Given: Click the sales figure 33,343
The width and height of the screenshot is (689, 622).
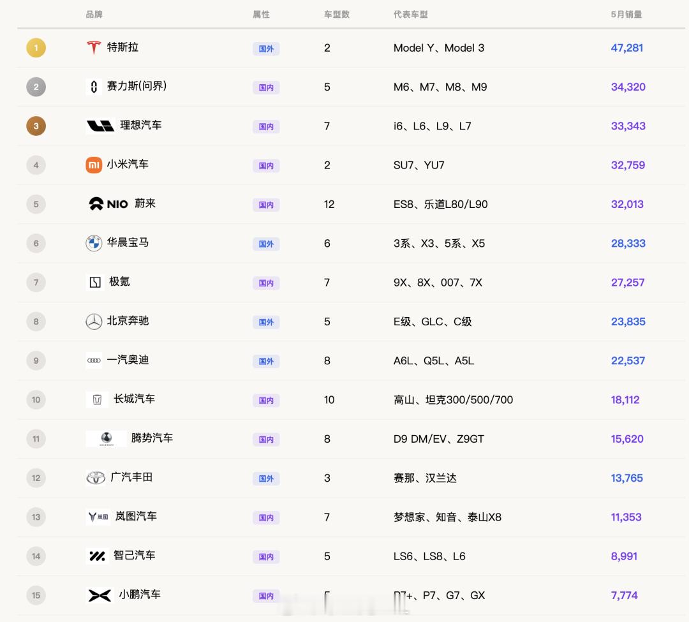Looking at the screenshot, I should click(x=628, y=126).
